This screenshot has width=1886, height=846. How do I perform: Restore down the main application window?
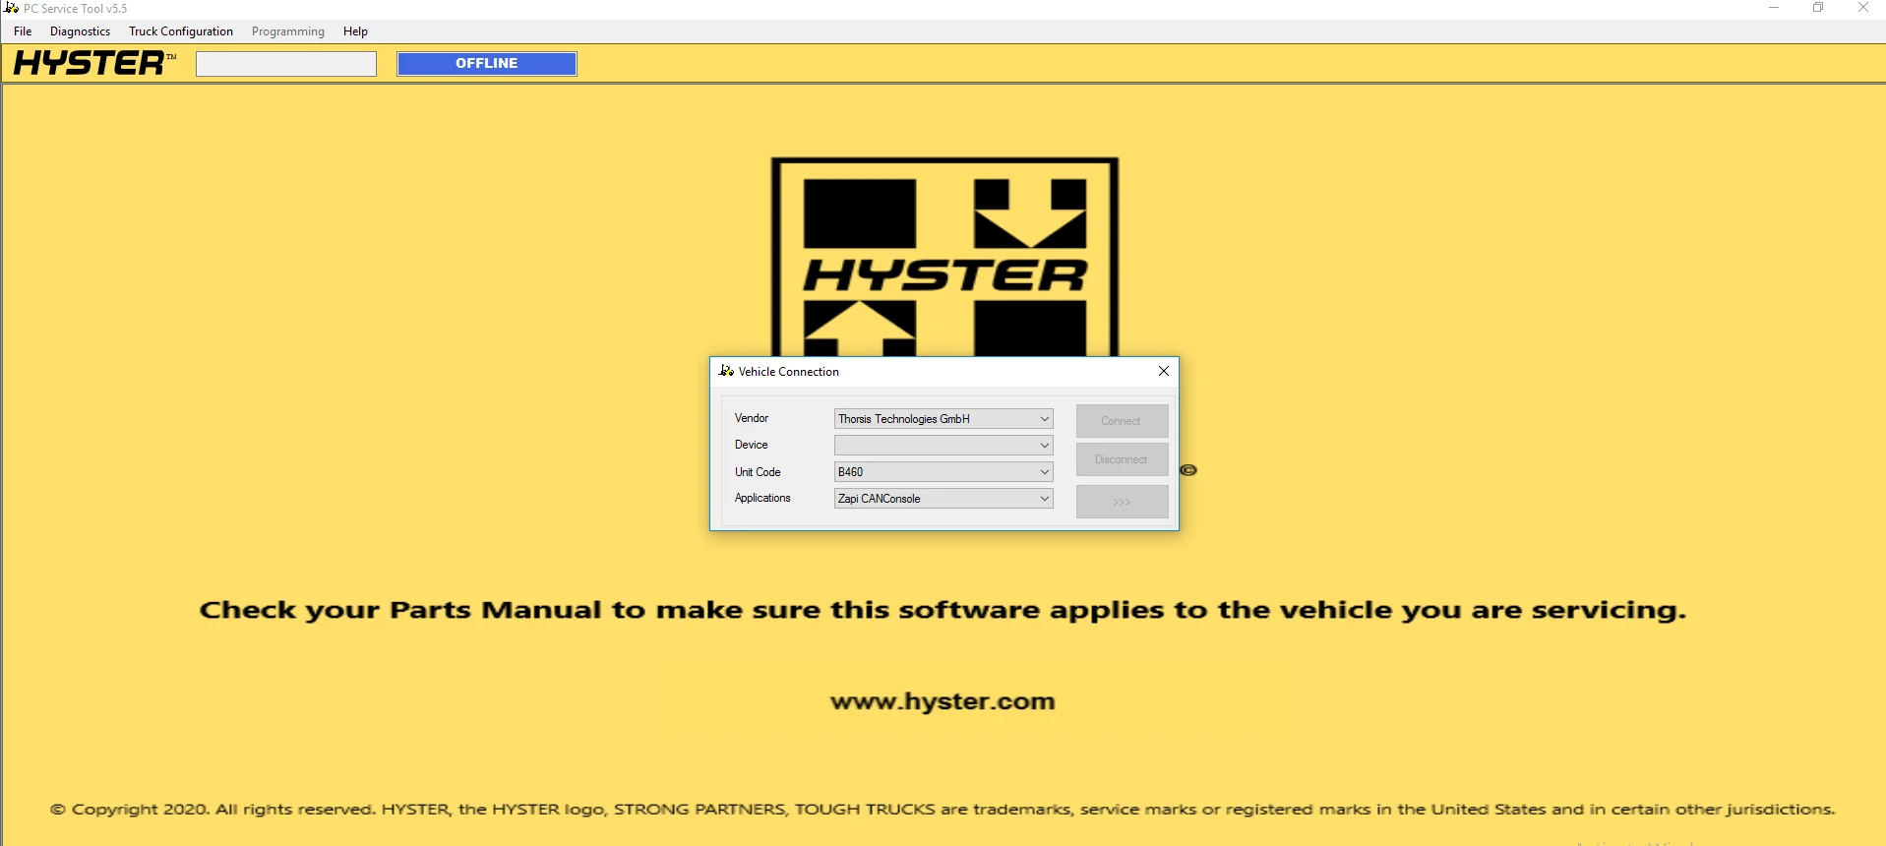[x=1818, y=8]
